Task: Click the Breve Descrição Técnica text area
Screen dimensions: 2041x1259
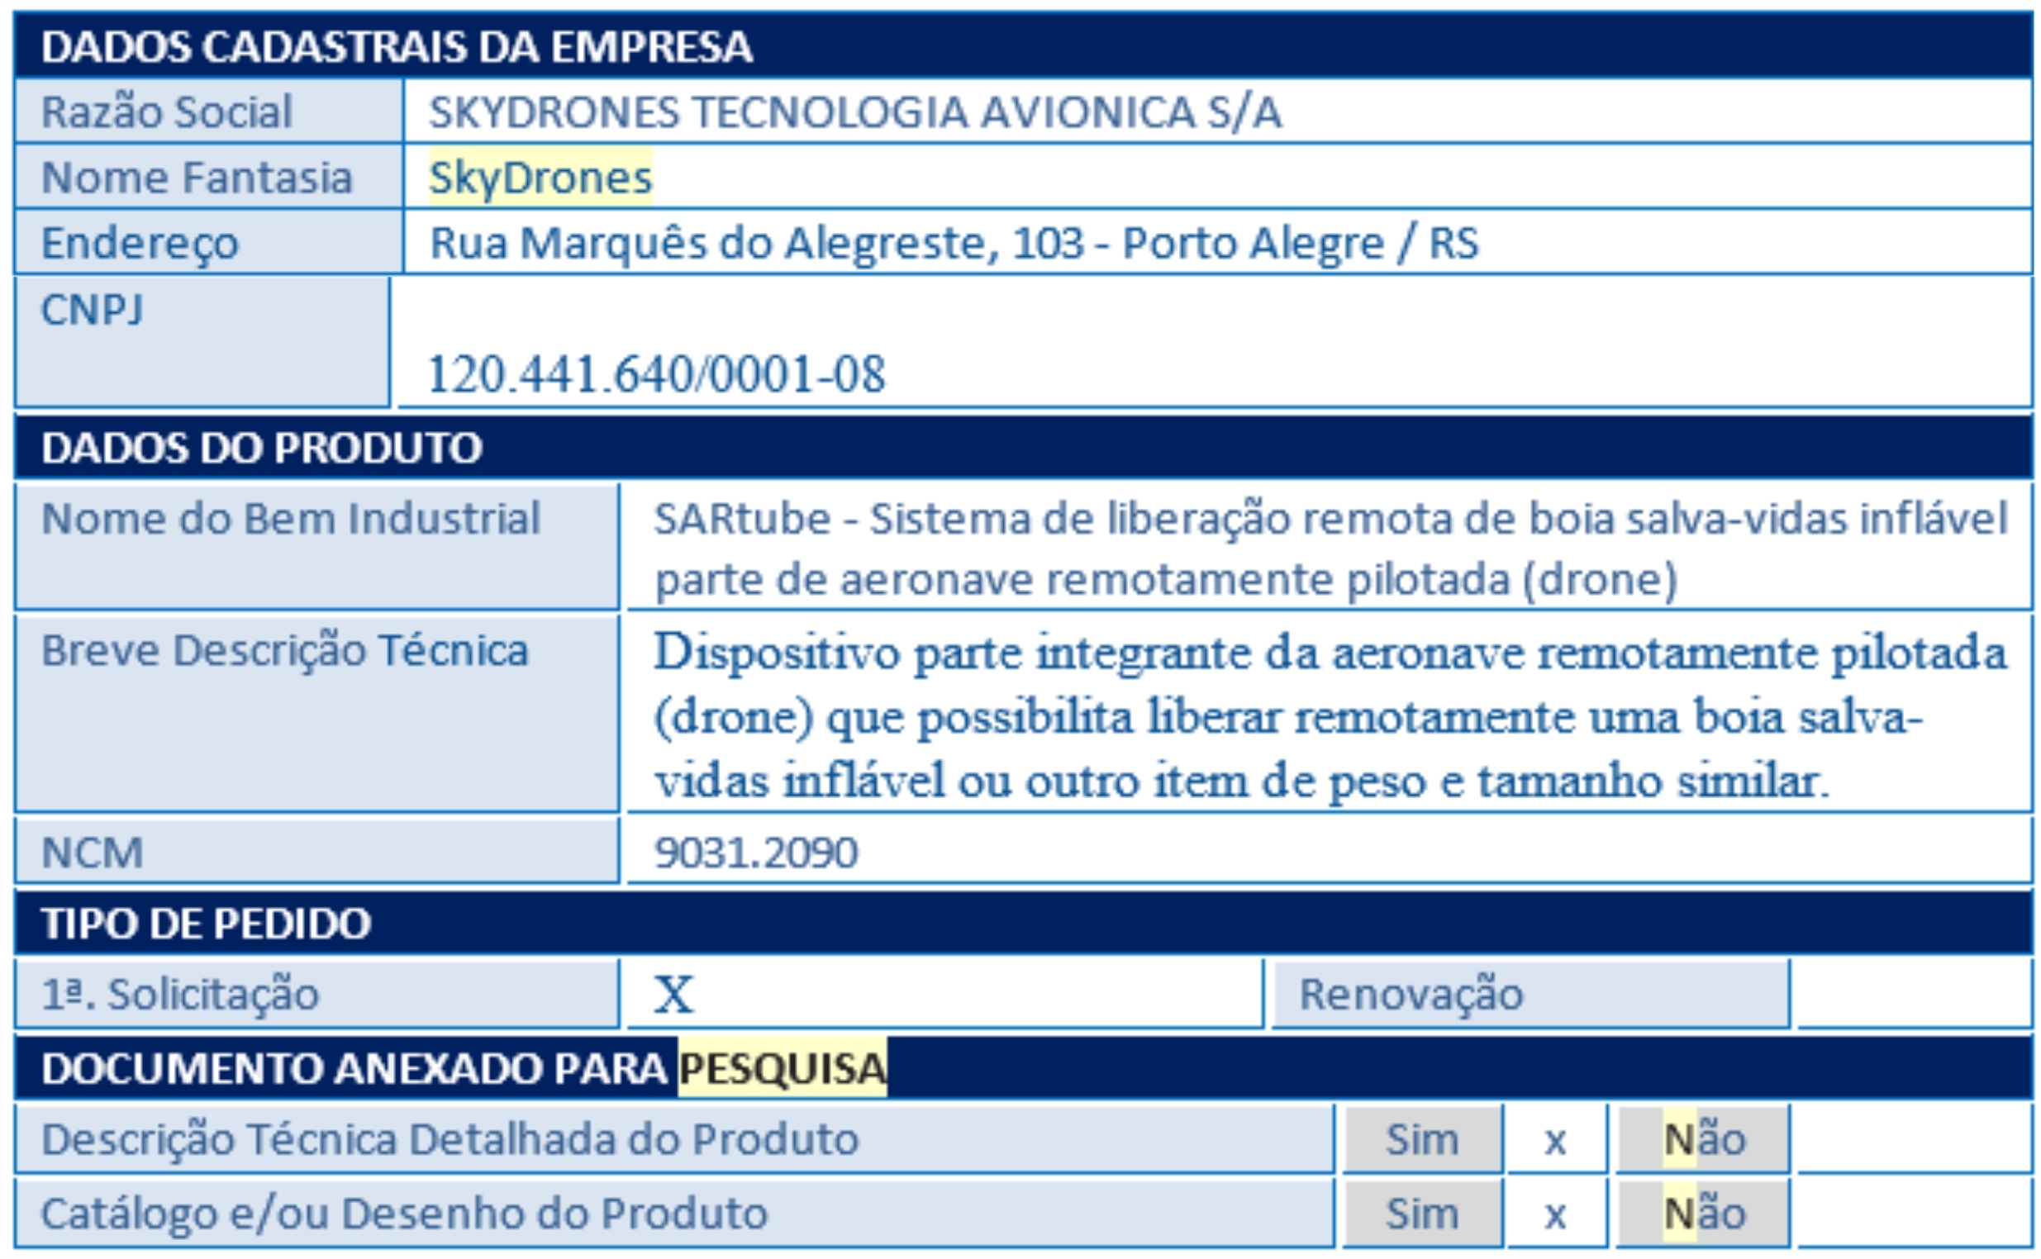Action: pos(1329,714)
